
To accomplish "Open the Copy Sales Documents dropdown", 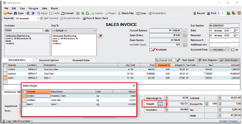I will coord(18,121).
